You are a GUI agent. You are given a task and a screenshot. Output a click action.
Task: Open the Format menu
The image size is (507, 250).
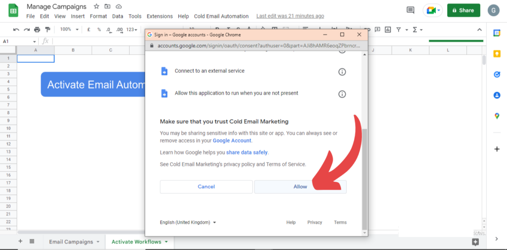99,16
